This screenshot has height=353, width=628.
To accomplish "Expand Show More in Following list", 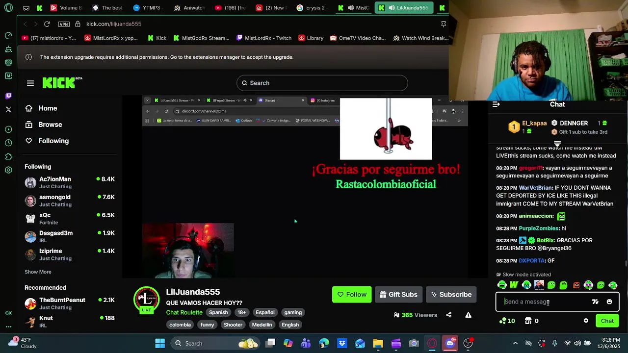I will [38, 272].
